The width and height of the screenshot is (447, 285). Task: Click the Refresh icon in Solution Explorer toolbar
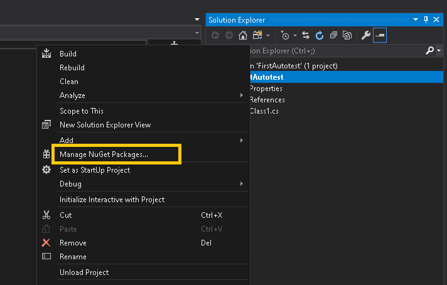(319, 35)
